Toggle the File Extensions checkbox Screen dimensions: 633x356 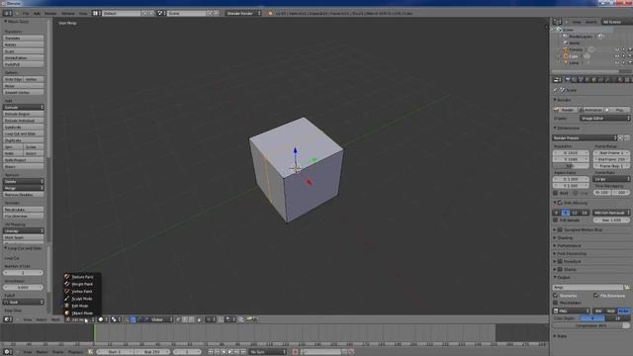[x=595, y=296]
